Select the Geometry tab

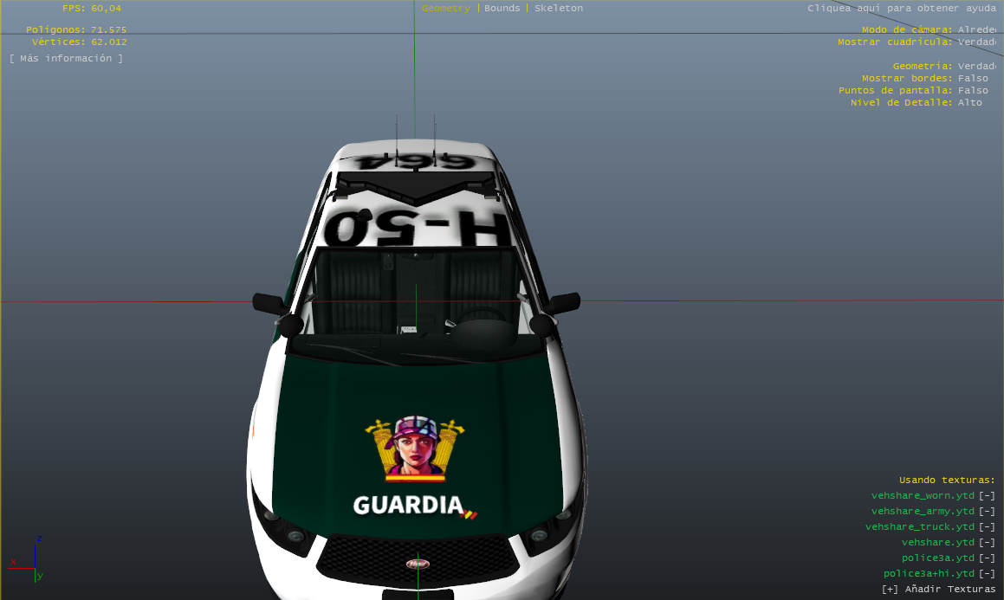pos(445,8)
